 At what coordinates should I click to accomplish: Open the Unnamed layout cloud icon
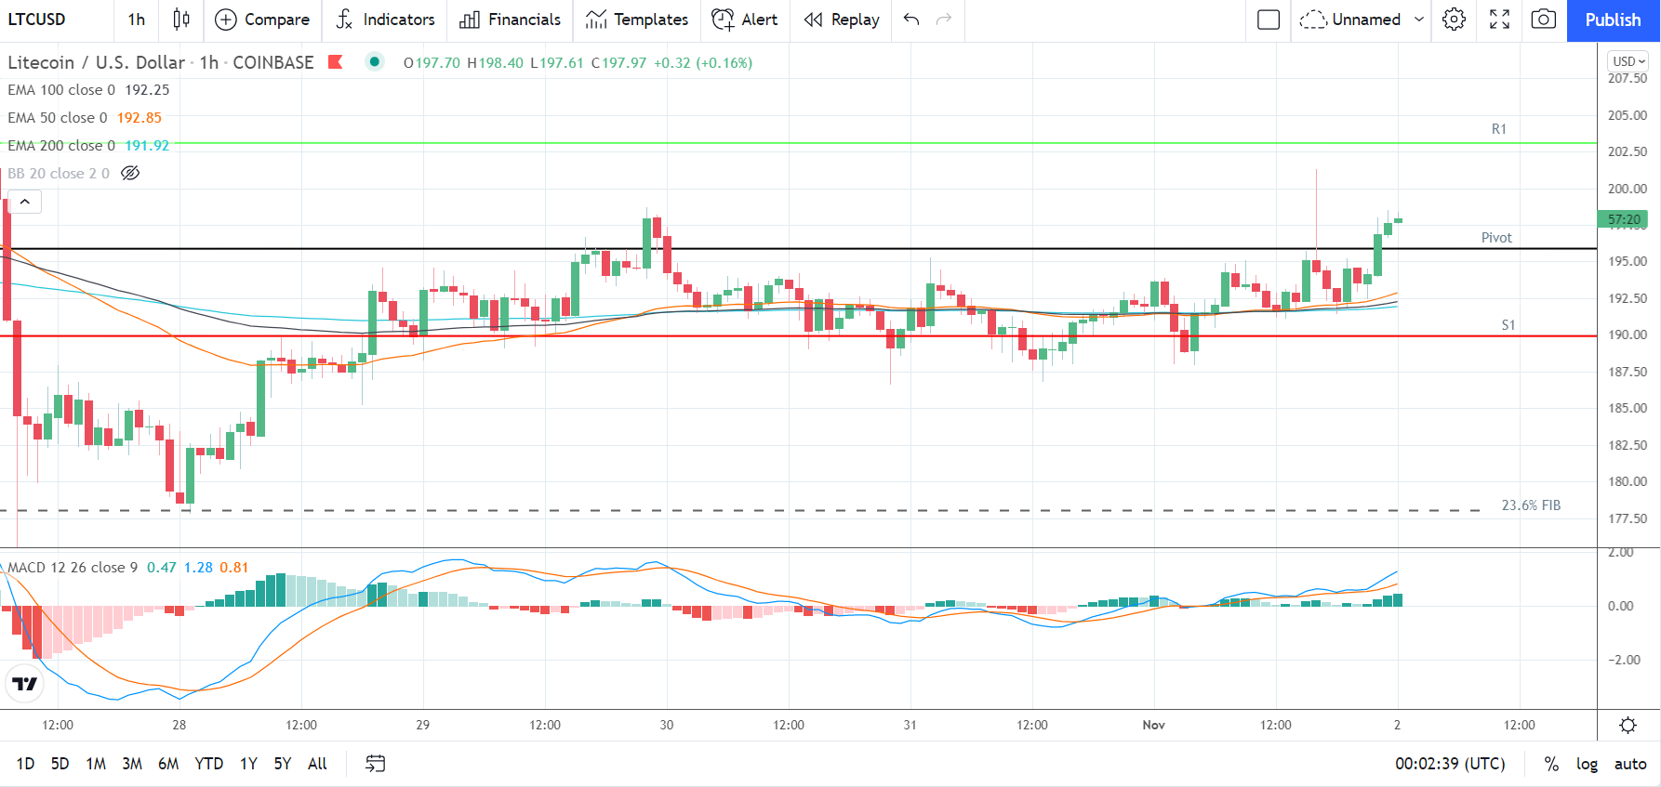pyautogui.click(x=1312, y=20)
